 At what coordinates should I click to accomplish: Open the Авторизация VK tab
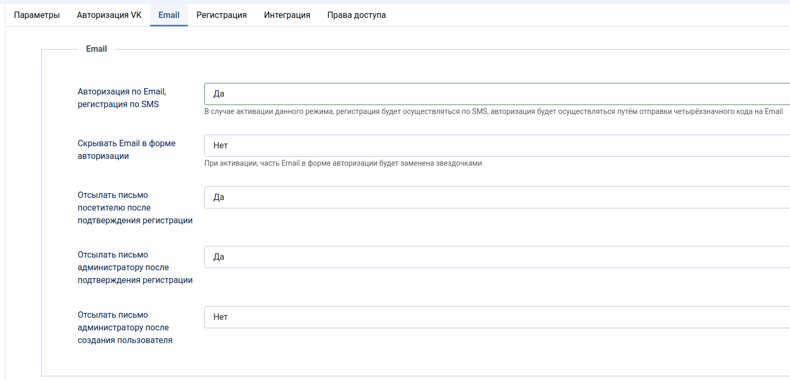pos(109,15)
